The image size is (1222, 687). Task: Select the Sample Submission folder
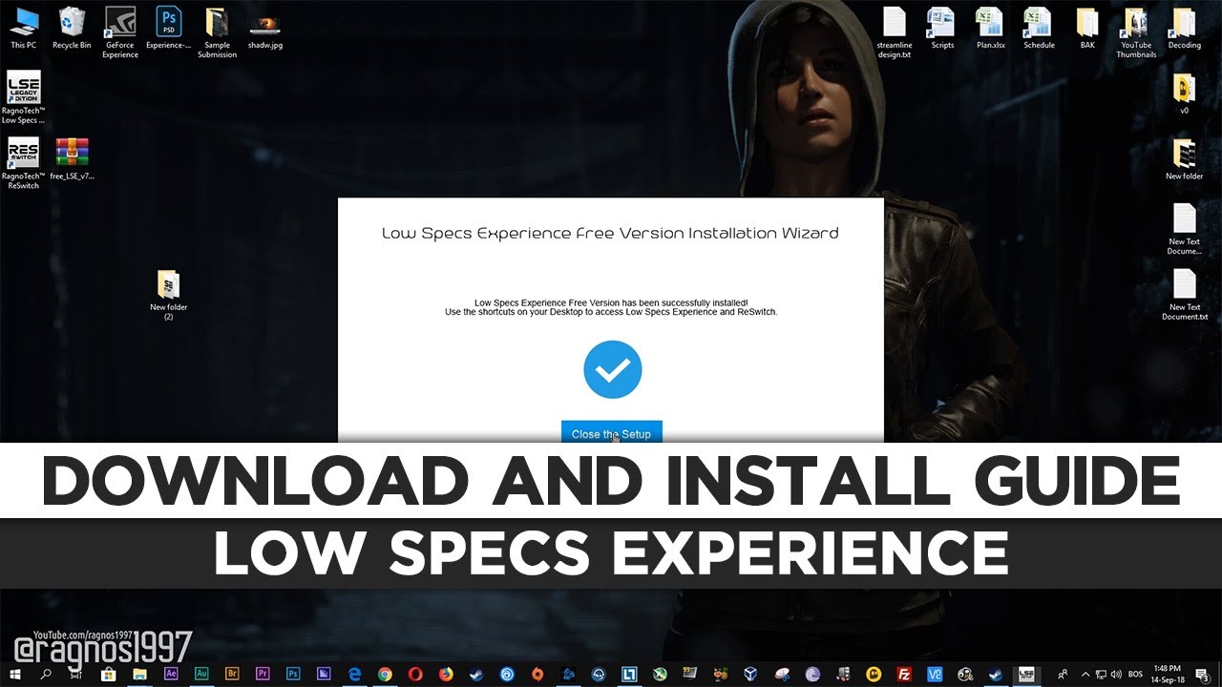[217, 31]
